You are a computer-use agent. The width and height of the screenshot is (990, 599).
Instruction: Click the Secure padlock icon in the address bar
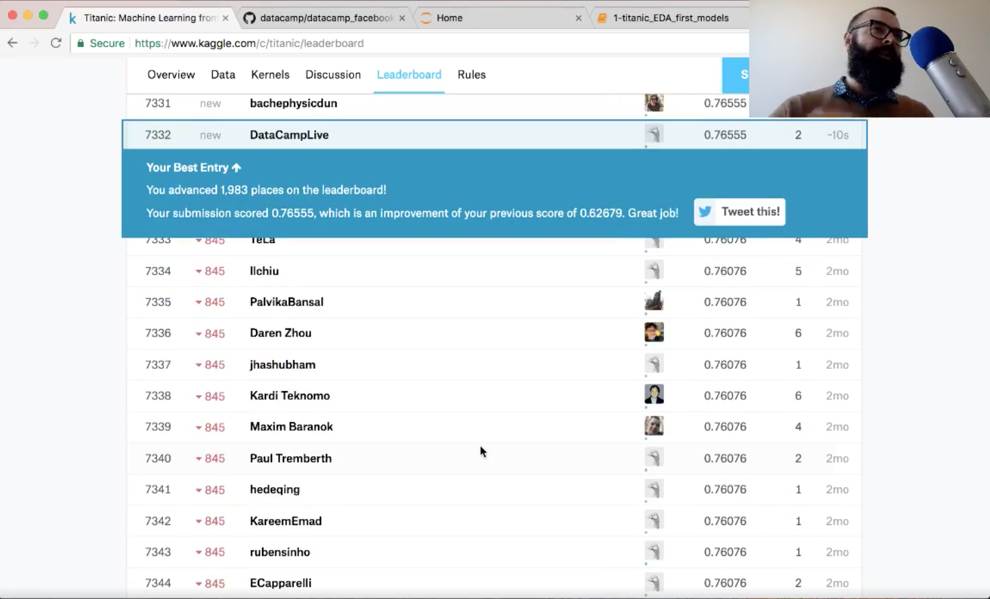tap(81, 42)
